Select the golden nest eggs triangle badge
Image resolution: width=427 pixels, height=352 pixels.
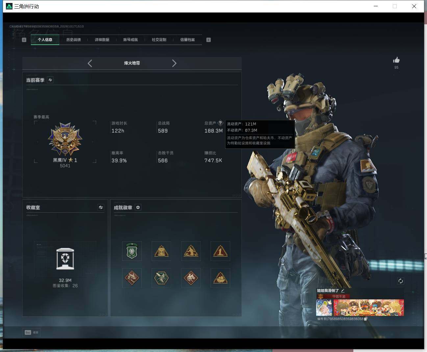(x=220, y=278)
